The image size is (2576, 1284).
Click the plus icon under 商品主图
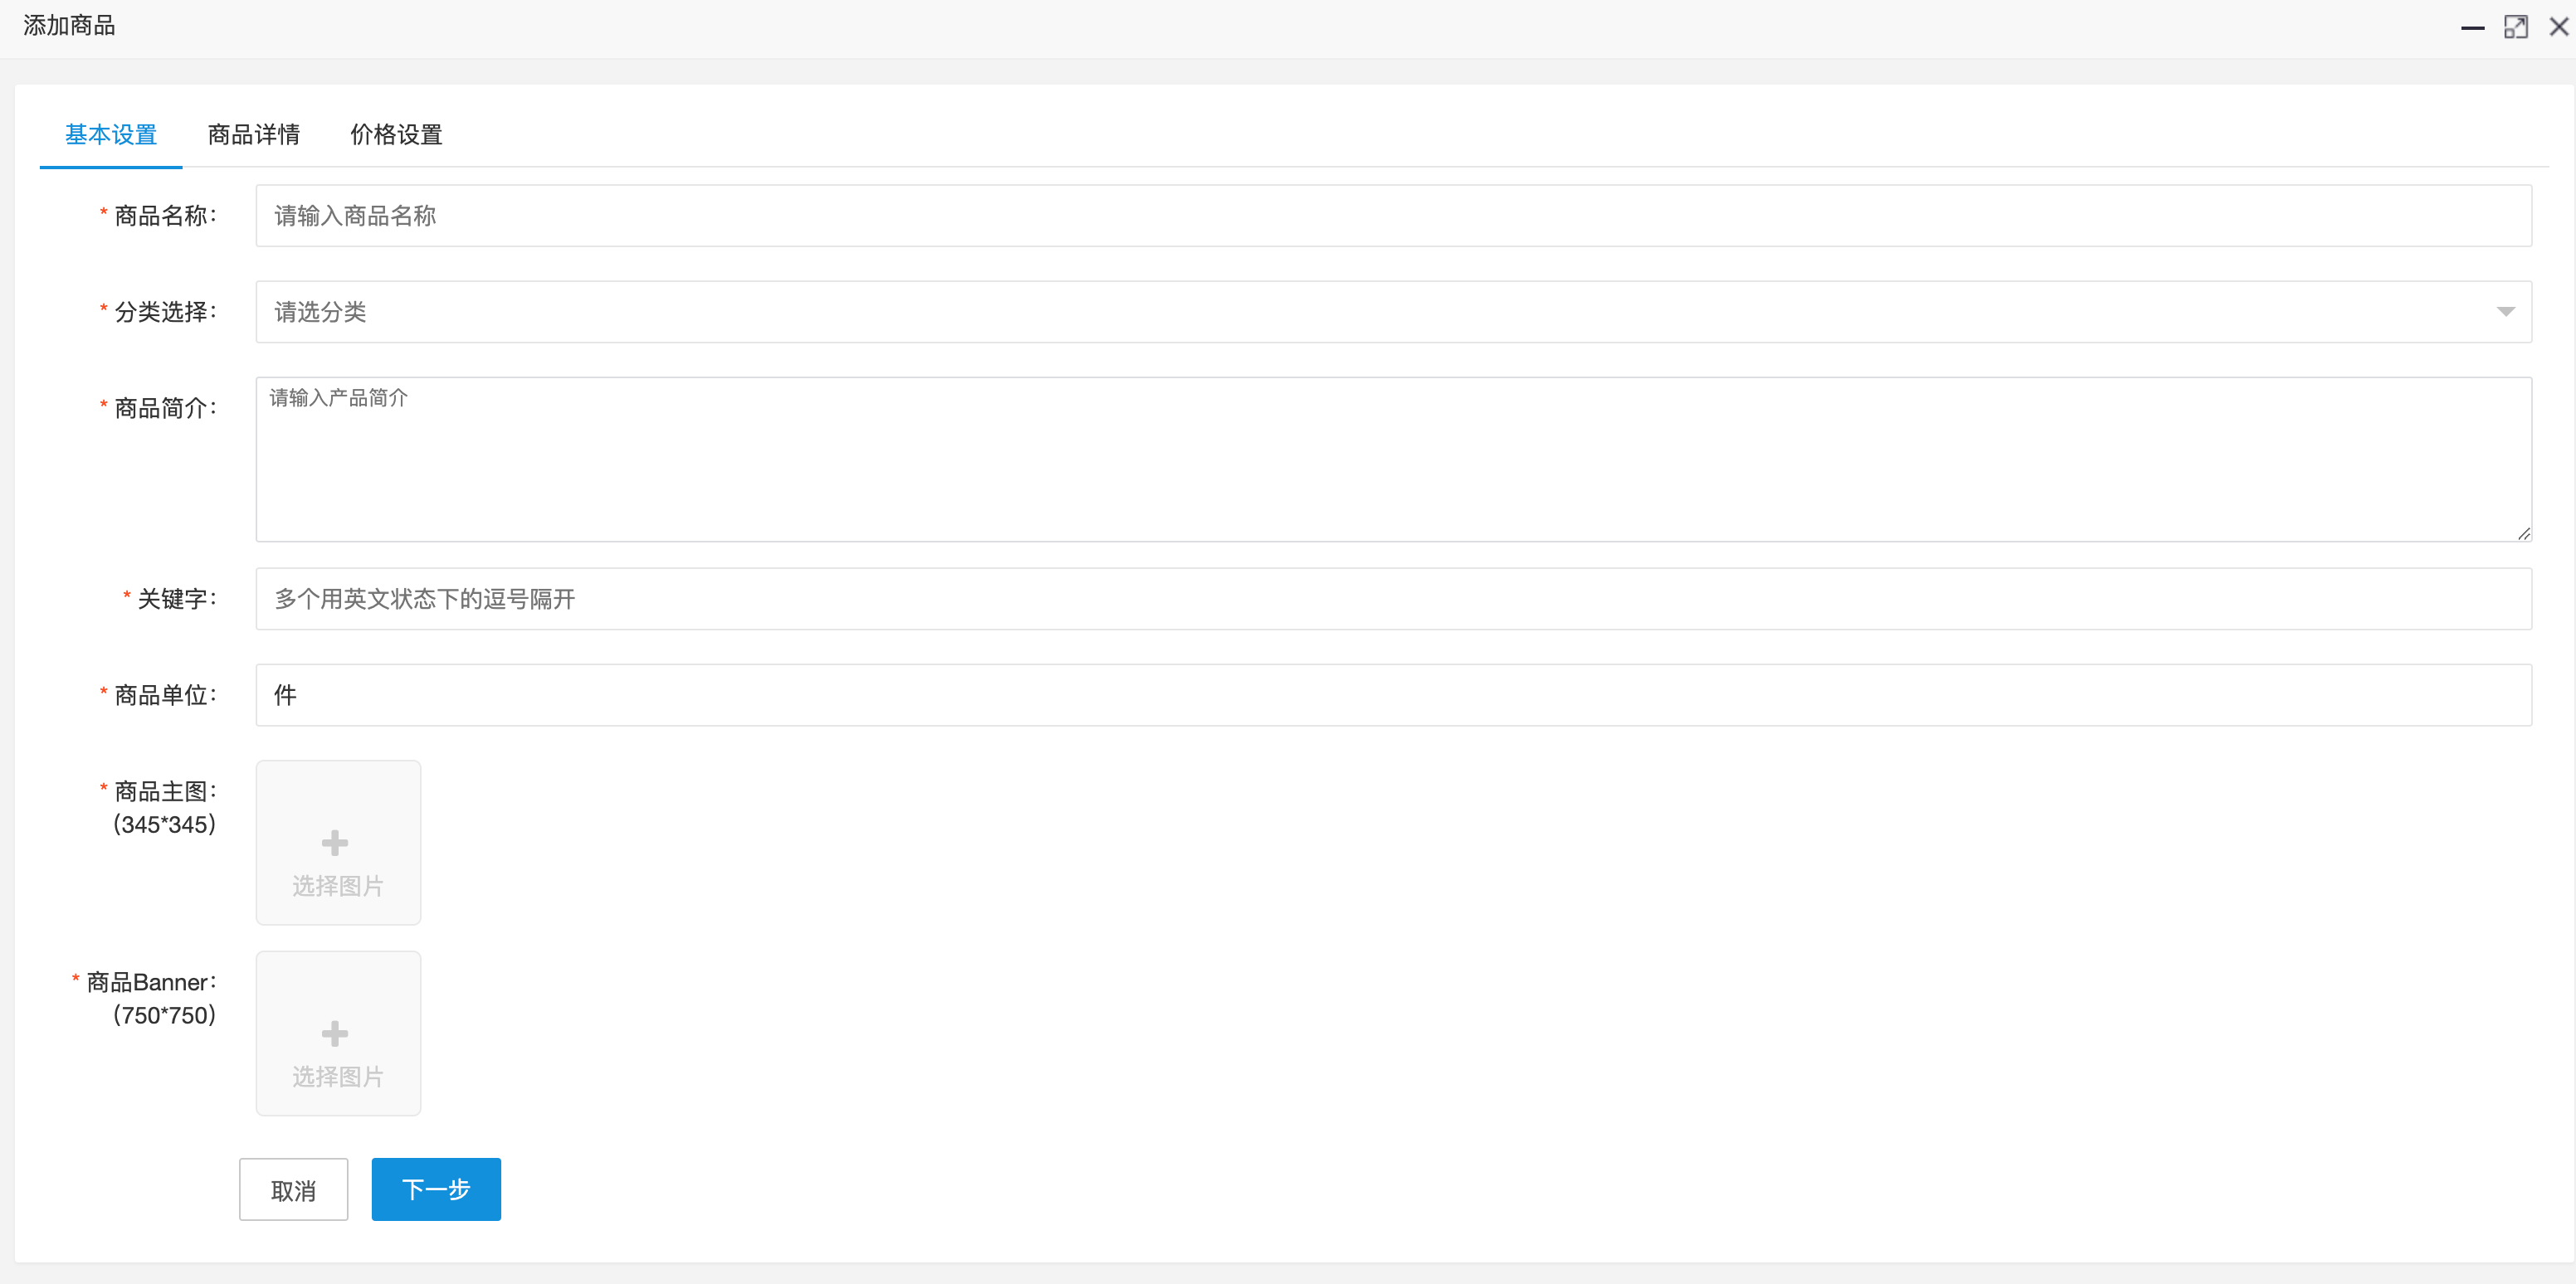[x=335, y=843]
